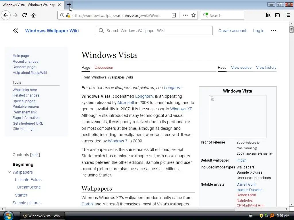294x220 pixels.
Task: Click the broken infobox image thumbnail
Action: click(237, 117)
